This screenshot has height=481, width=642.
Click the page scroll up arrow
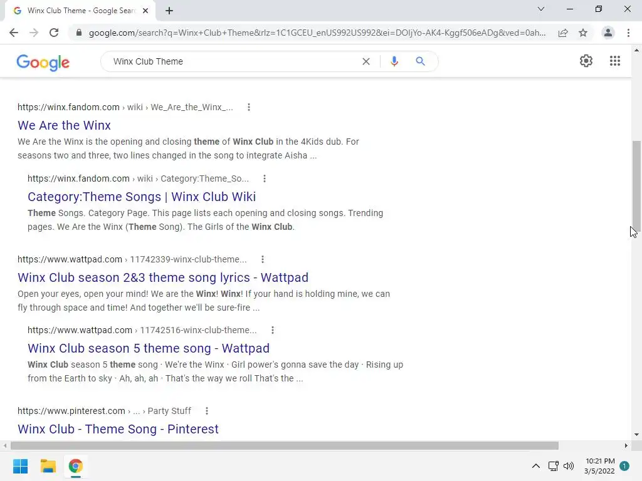click(x=636, y=50)
